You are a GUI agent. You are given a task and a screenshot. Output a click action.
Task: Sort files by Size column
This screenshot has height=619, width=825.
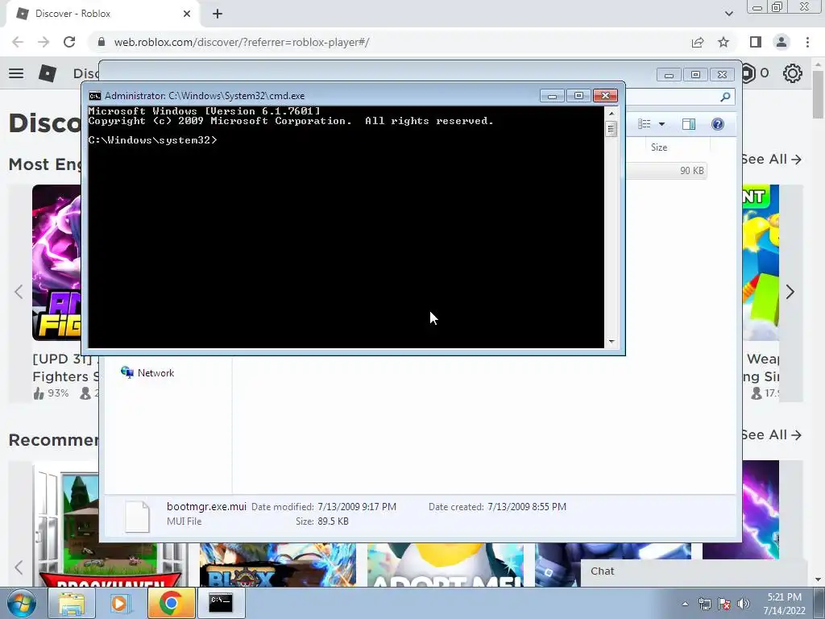tap(659, 147)
